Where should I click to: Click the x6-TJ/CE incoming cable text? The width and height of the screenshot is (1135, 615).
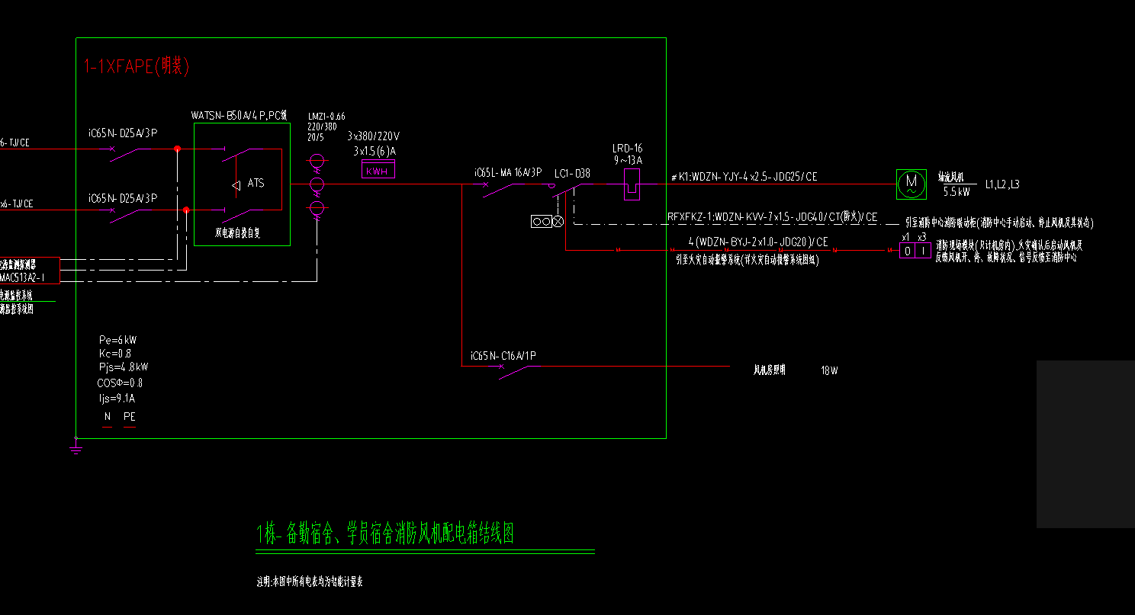[17, 204]
